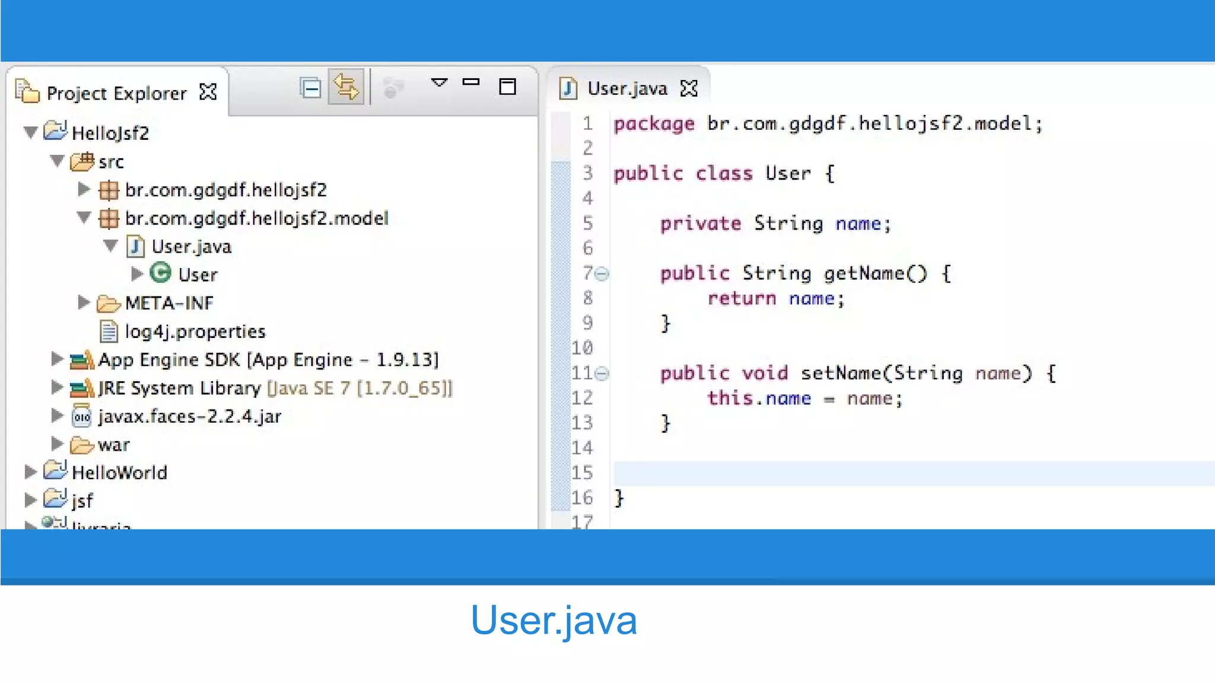
Task: Click META-INF folder icon
Action: pos(109,304)
